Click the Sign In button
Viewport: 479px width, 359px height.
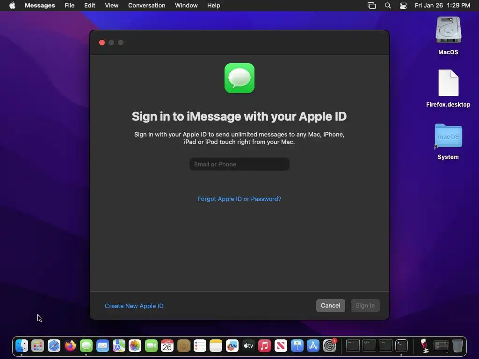click(365, 306)
